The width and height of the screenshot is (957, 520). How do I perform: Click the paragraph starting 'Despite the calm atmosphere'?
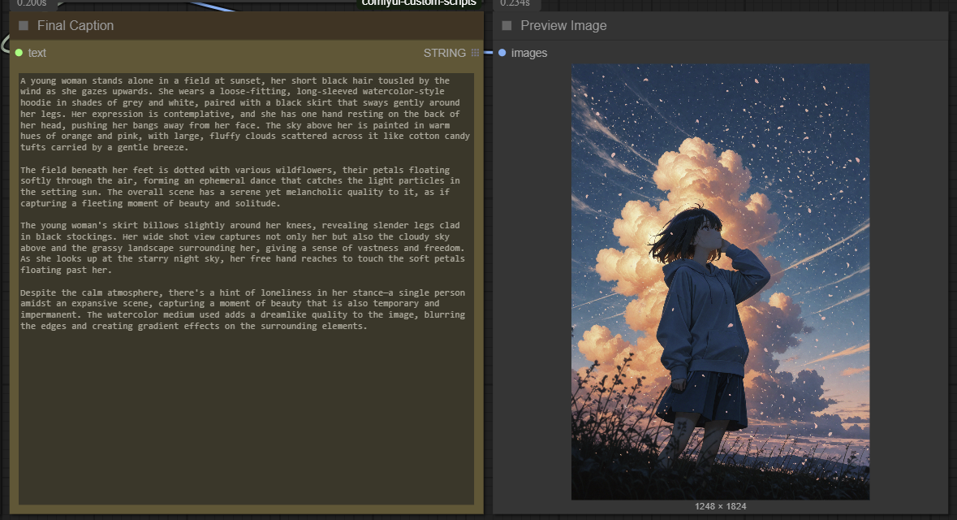[x=242, y=309]
